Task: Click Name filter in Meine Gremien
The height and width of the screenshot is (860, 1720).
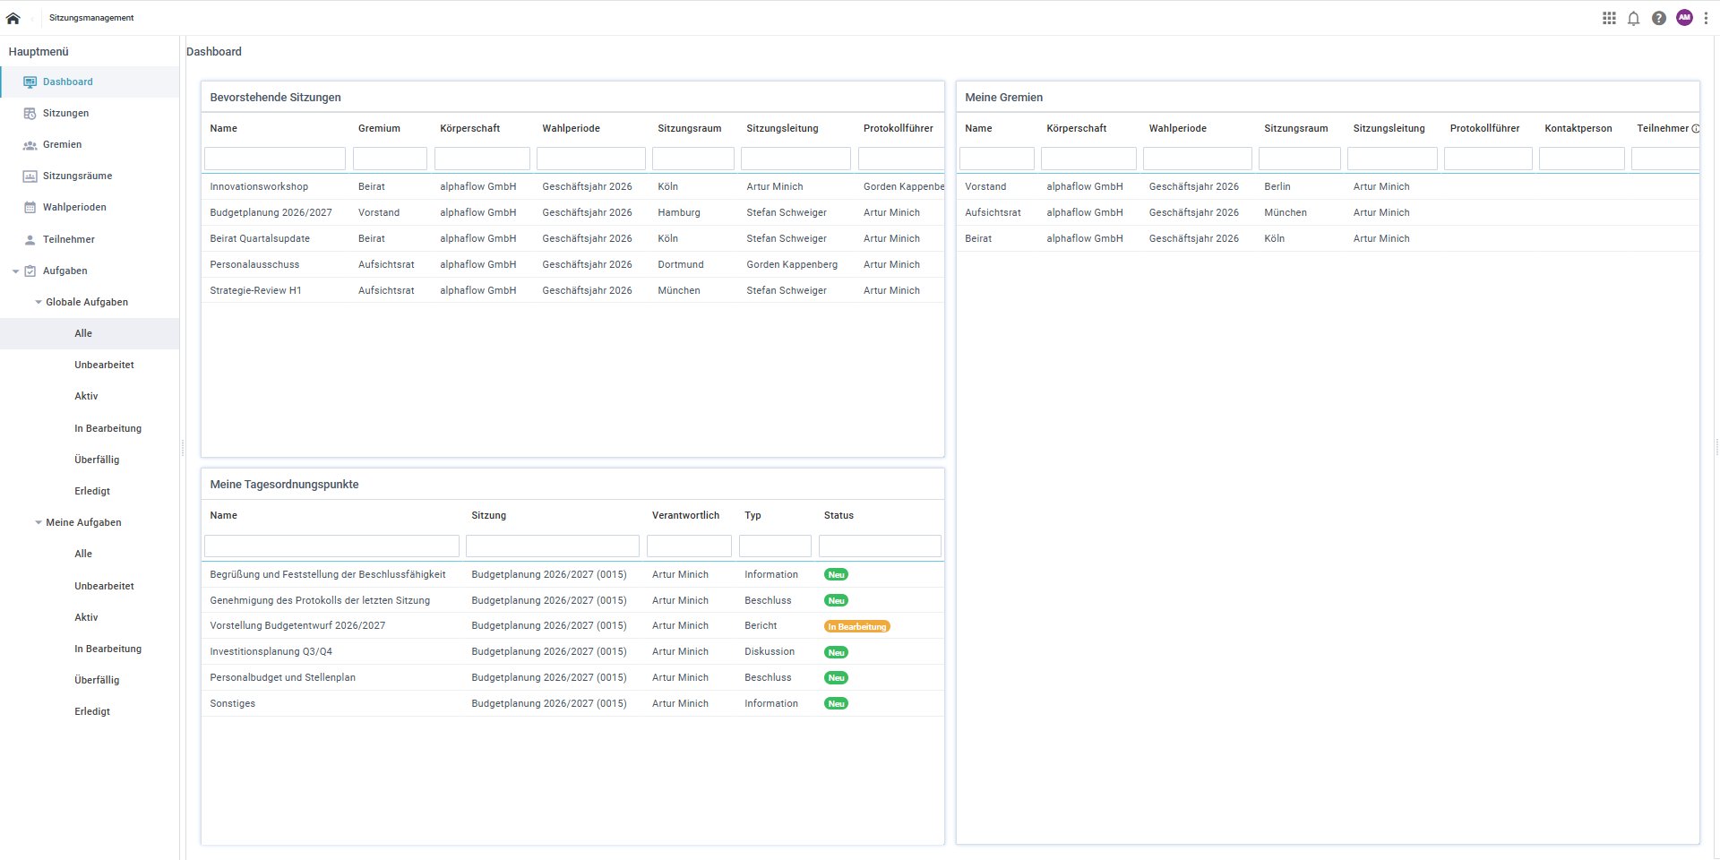Action: (997, 159)
